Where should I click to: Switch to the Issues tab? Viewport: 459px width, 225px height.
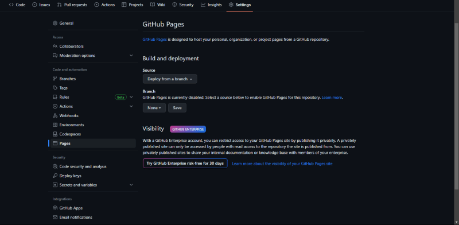(41, 5)
